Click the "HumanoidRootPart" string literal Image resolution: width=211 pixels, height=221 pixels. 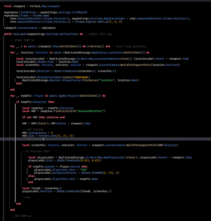point(90,111)
